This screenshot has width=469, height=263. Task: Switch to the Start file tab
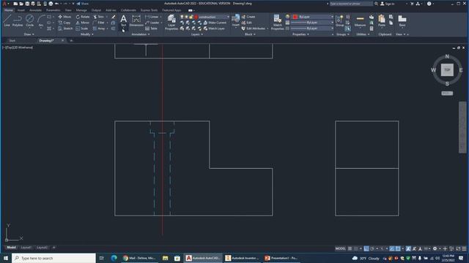[12, 41]
